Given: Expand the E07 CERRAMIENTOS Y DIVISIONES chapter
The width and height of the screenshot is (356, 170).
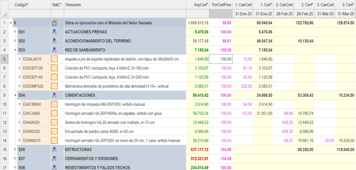Looking at the screenshot, I should (x=16, y=159).
